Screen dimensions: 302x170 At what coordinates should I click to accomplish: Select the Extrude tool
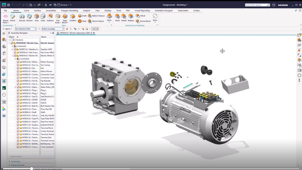(22, 17)
